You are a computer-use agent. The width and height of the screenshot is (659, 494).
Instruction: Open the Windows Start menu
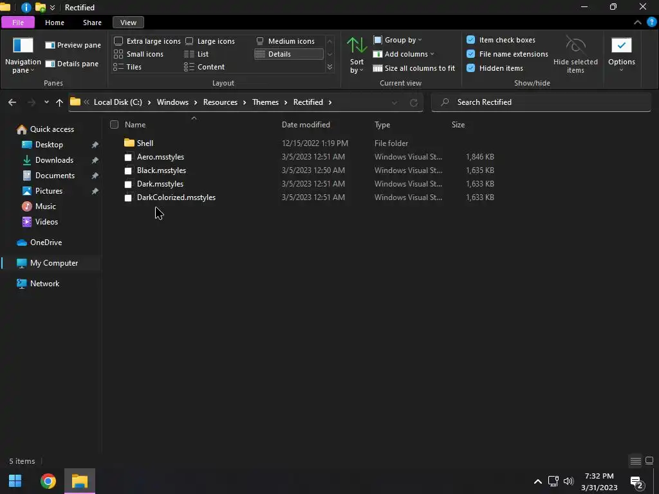15,481
